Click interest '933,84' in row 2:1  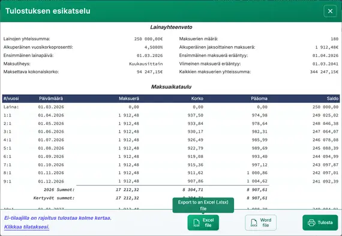pos(196,124)
